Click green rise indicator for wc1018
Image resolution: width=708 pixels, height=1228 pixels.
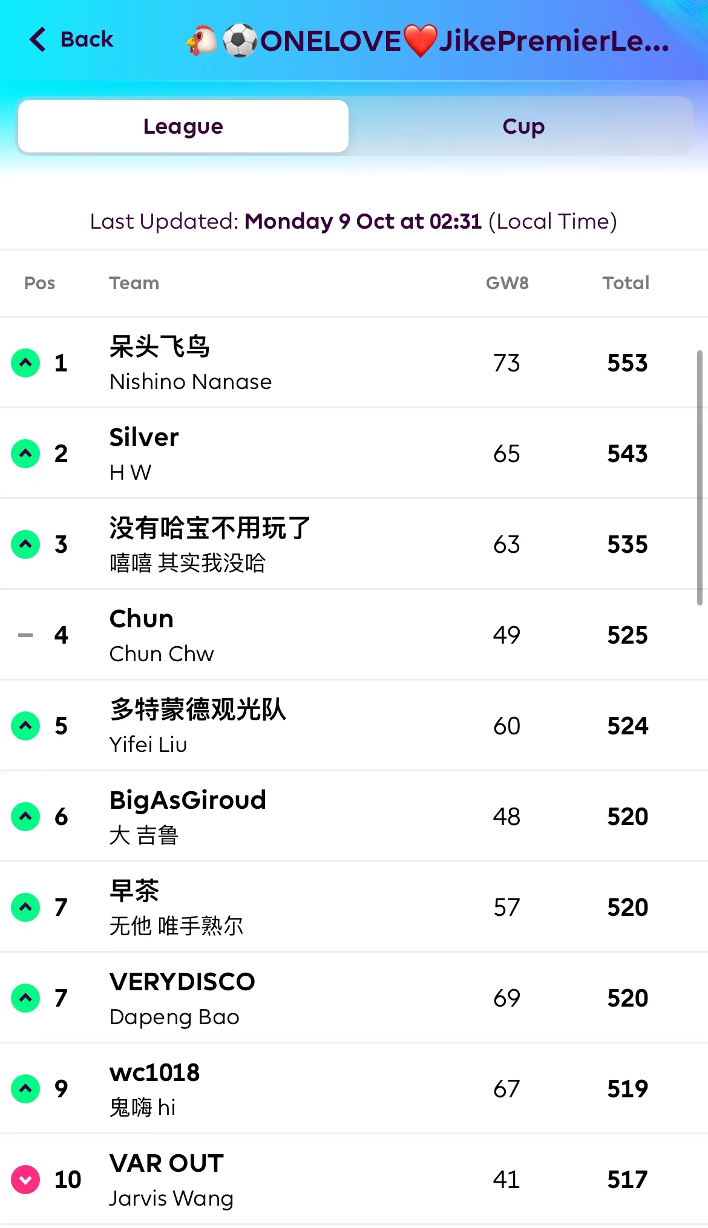25,1089
